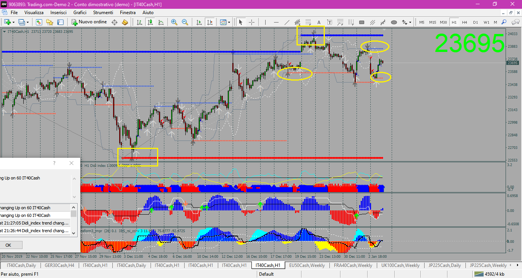Image resolution: width=522 pixels, height=278 pixels.
Task: Select the Fibonacci time zones tool
Action: pos(351,22)
